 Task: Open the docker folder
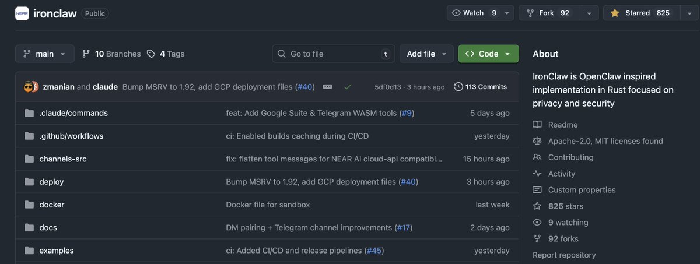pos(52,205)
